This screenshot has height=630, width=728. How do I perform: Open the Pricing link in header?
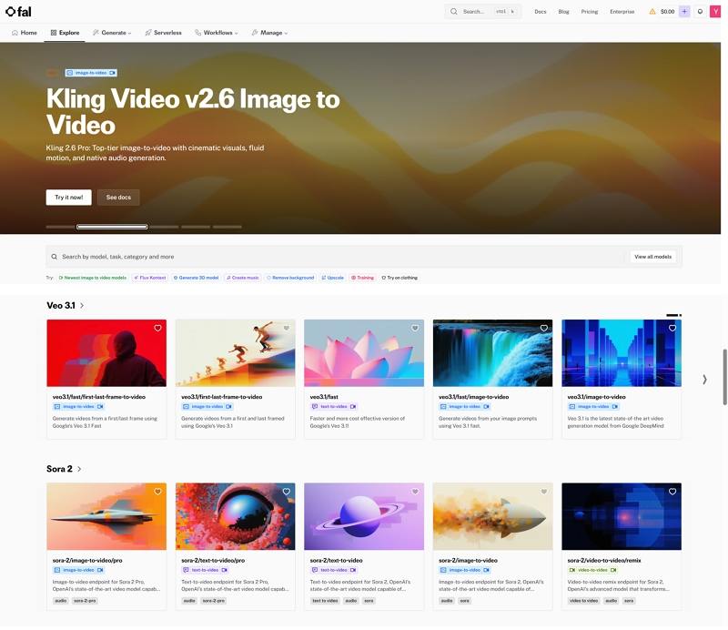[590, 12]
